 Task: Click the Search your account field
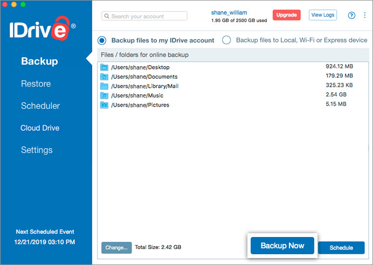(x=144, y=16)
